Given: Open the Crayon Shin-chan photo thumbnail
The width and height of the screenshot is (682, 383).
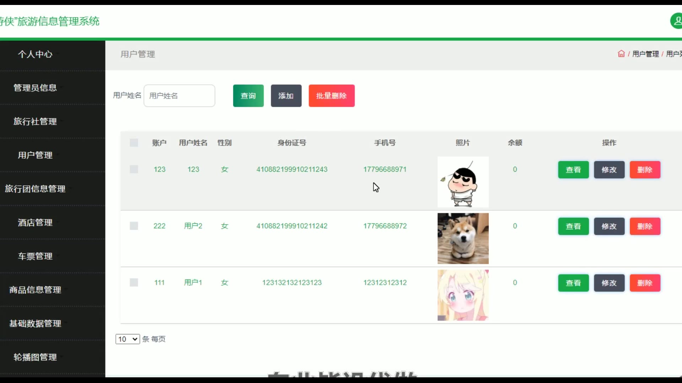Looking at the screenshot, I should tap(463, 182).
